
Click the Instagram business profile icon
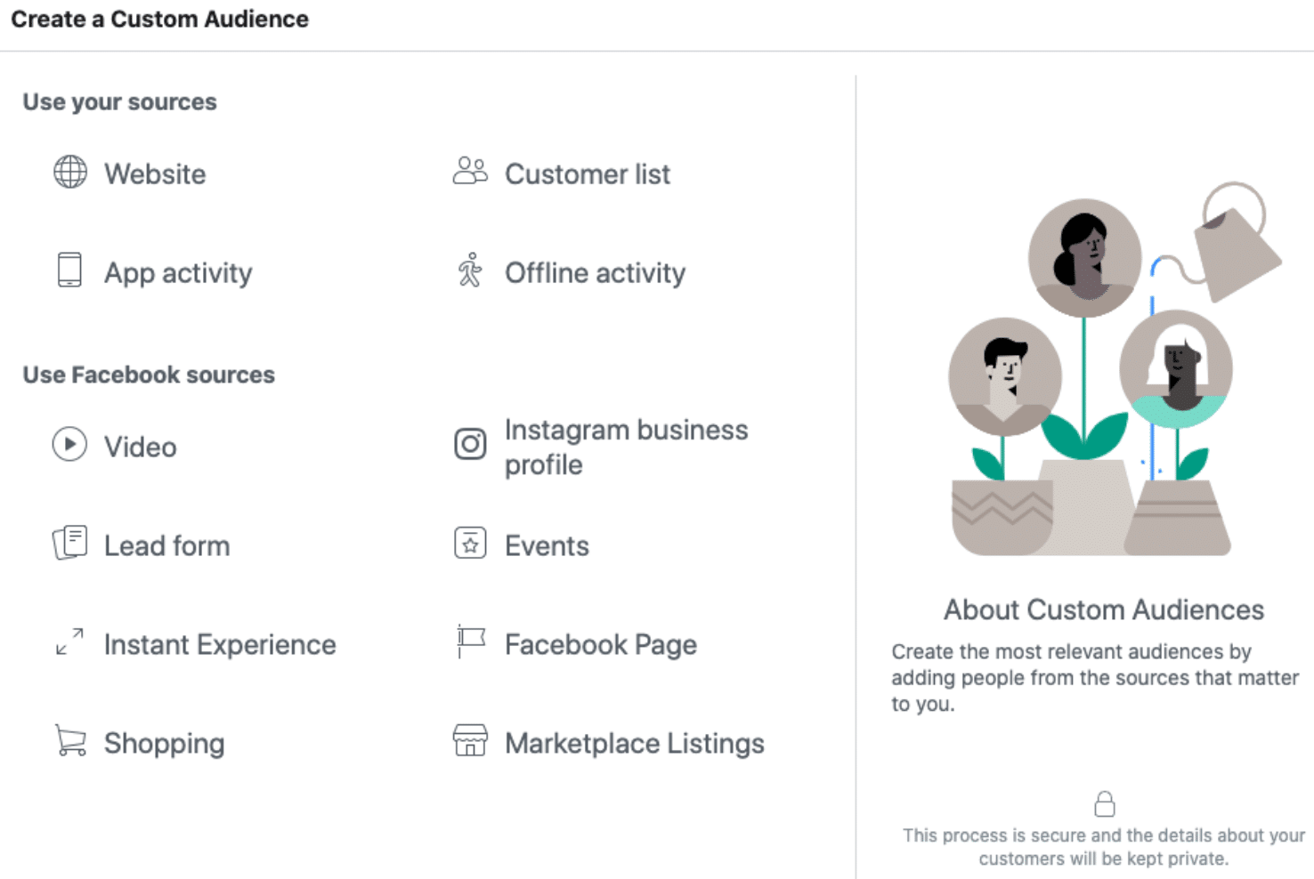[x=470, y=443]
